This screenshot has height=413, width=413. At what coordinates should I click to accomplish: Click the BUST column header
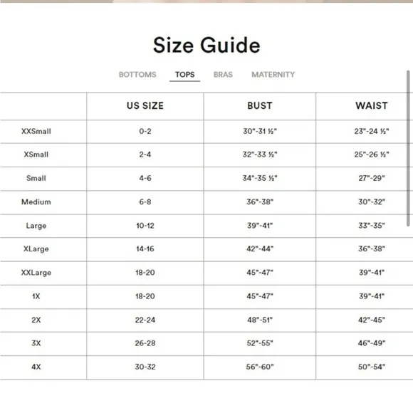coord(259,105)
